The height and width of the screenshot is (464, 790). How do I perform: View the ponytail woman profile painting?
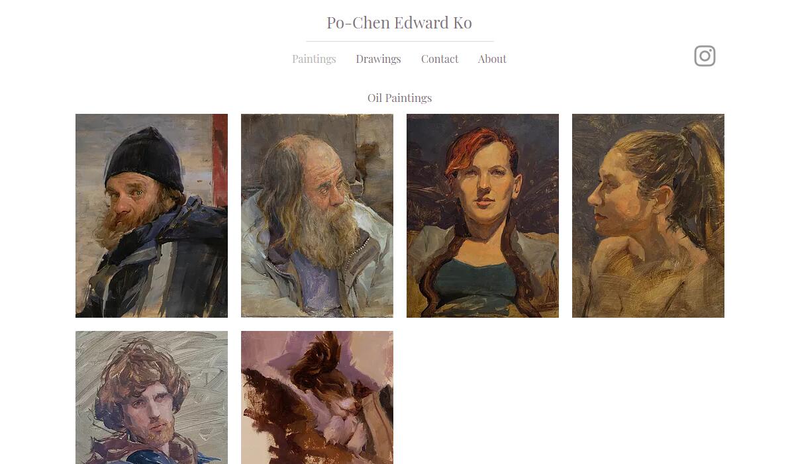pyautogui.click(x=648, y=216)
